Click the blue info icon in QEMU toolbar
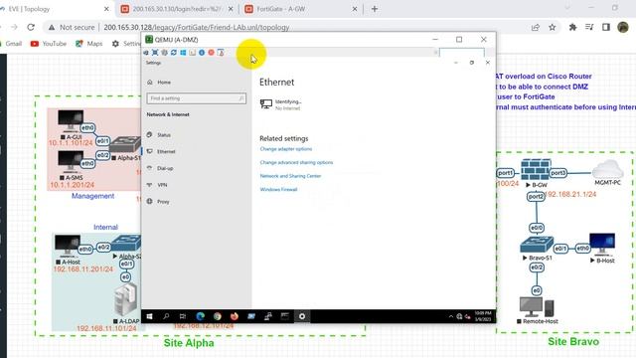636x358 pixels. click(202, 53)
